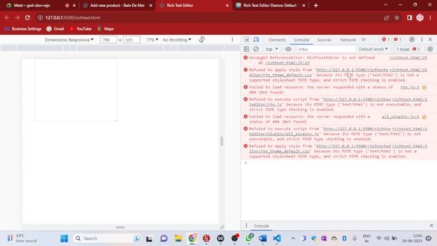Viewport: 437px width, 246px height.
Task: Click the address bar URL
Action: click(72, 18)
